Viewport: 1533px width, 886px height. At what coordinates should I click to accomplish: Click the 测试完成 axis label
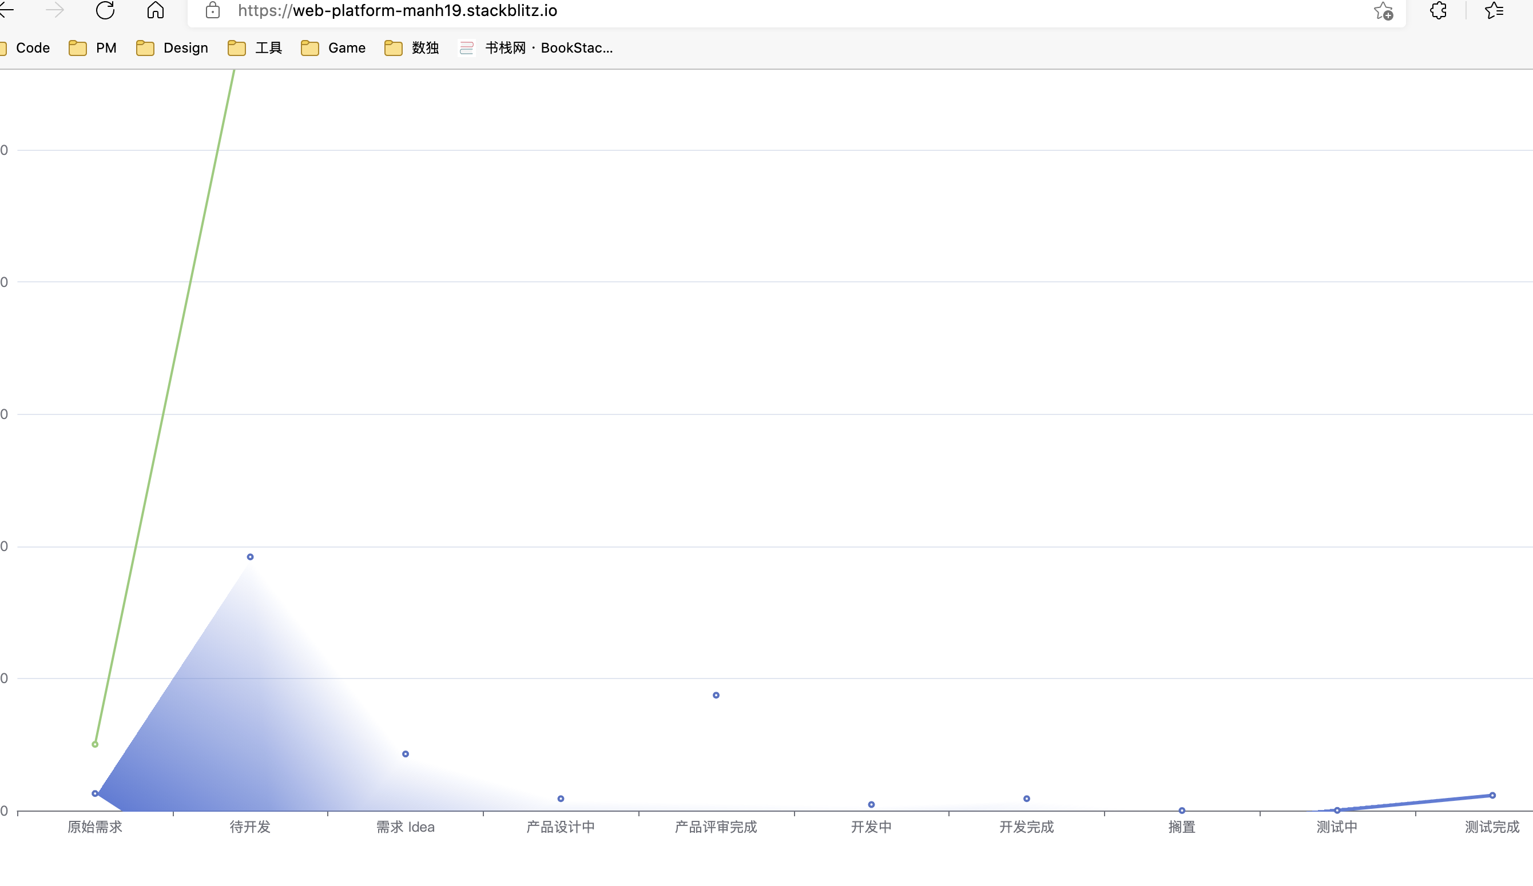pos(1492,827)
